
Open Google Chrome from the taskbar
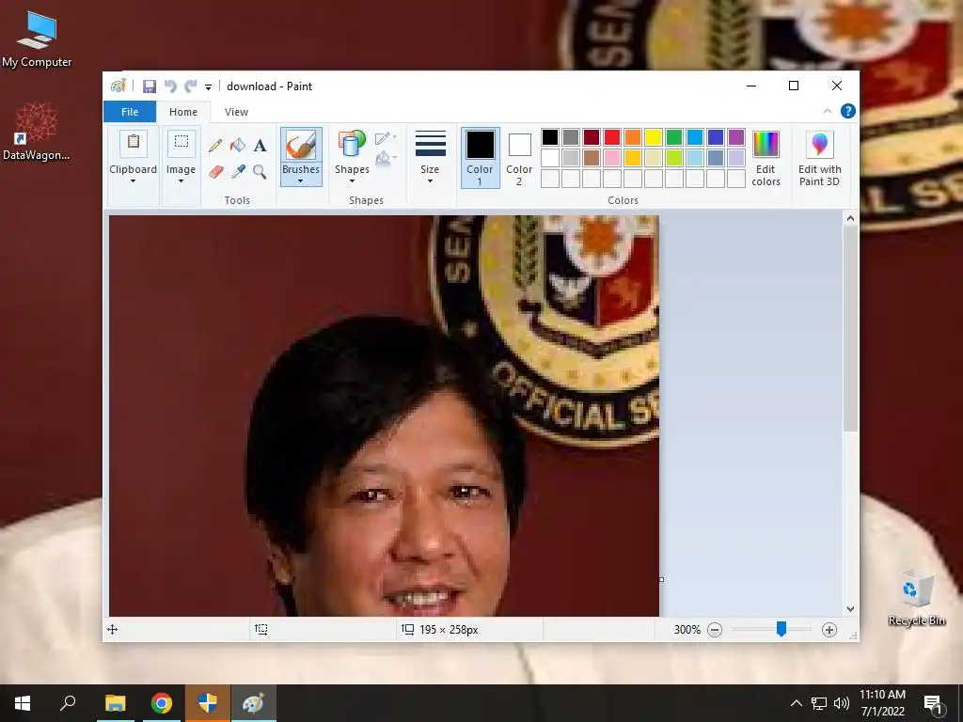click(162, 703)
